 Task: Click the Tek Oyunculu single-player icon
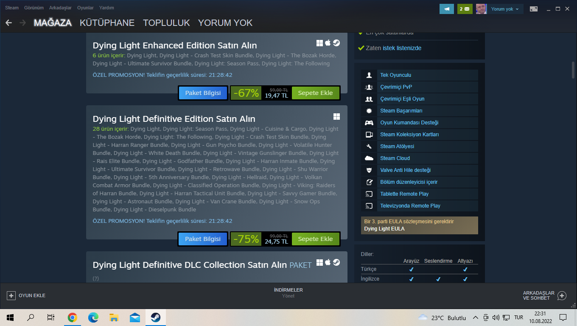click(369, 75)
